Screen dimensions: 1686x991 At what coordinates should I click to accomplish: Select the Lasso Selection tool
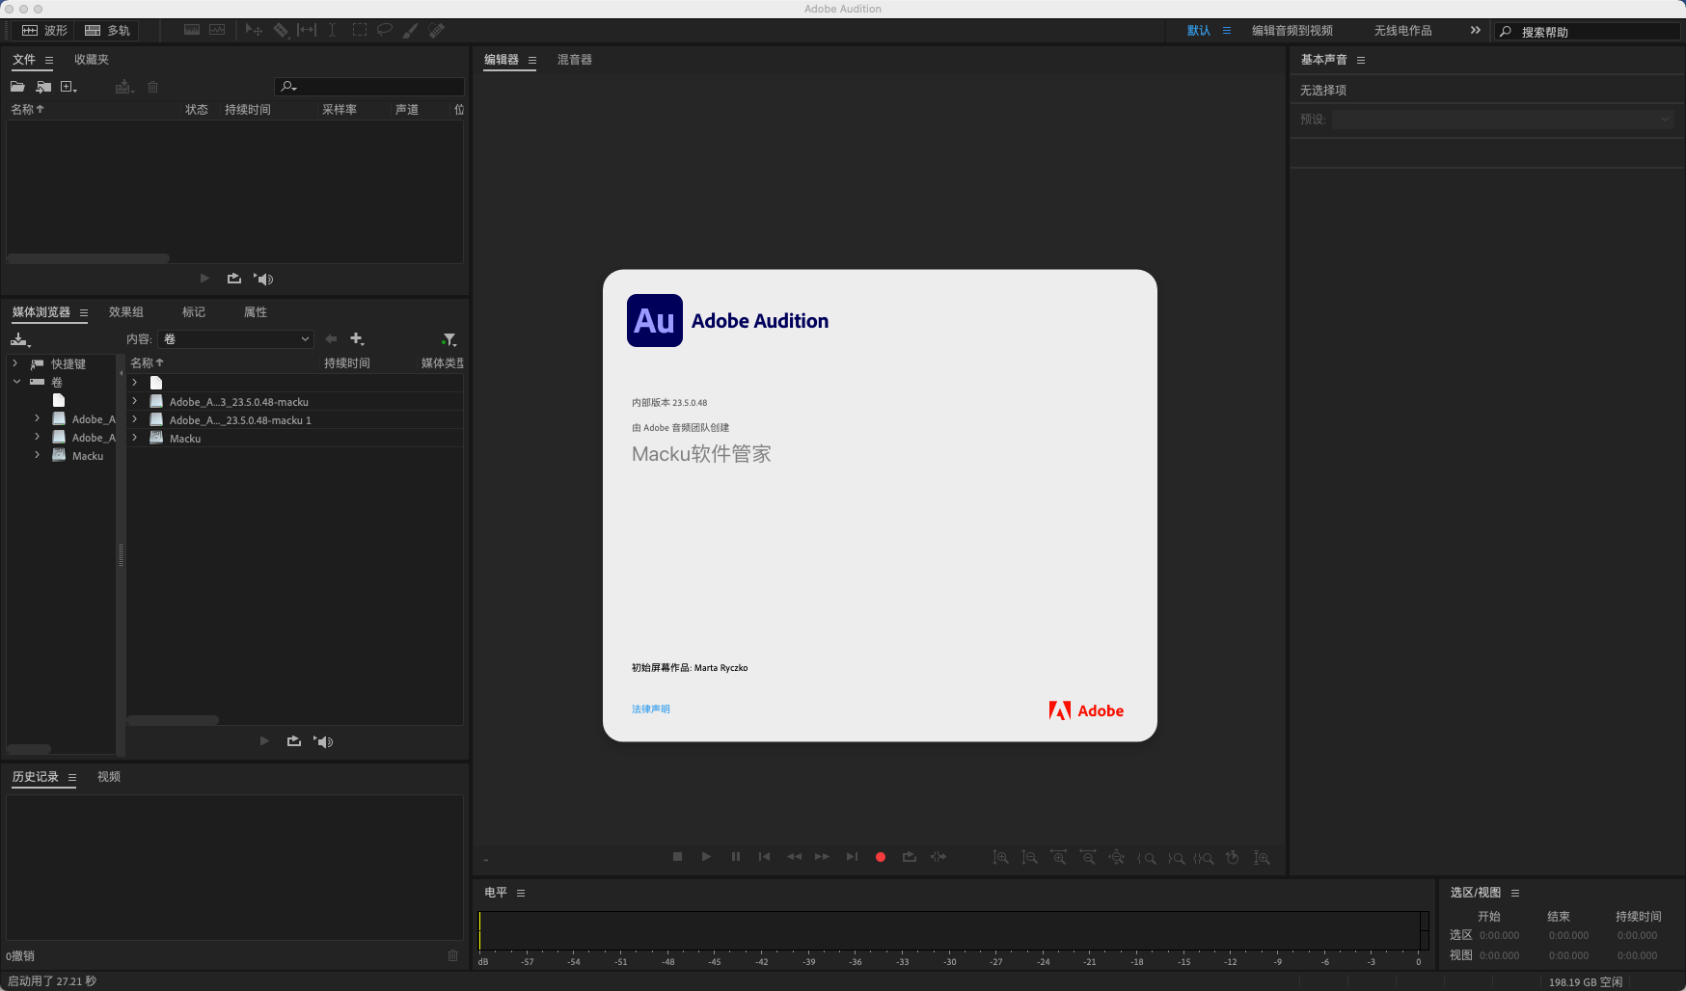tap(385, 30)
